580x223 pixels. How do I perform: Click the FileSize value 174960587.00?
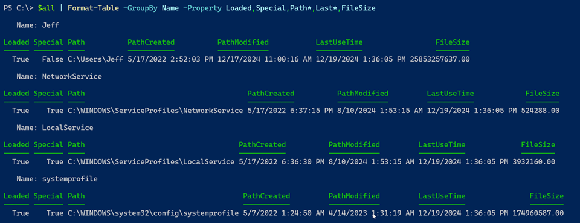538,213
